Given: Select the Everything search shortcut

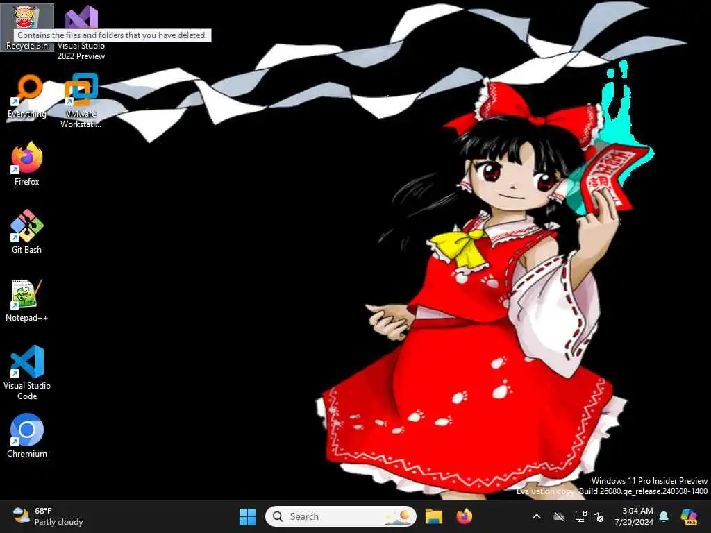Looking at the screenshot, I should click(27, 96).
